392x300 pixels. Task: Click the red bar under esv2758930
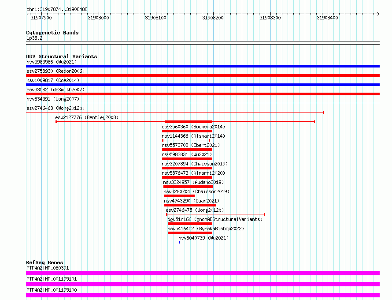(203, 75)
